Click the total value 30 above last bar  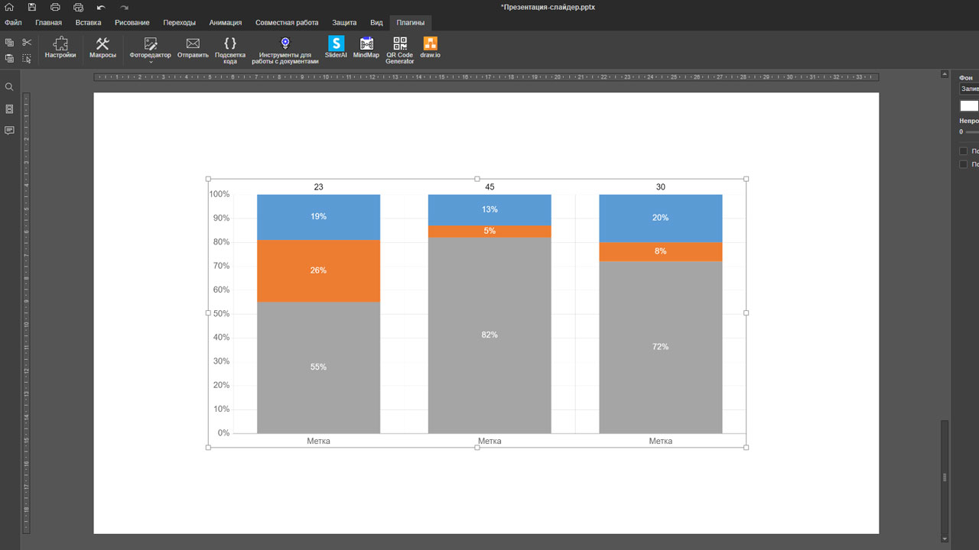click(x=661, y=187)
